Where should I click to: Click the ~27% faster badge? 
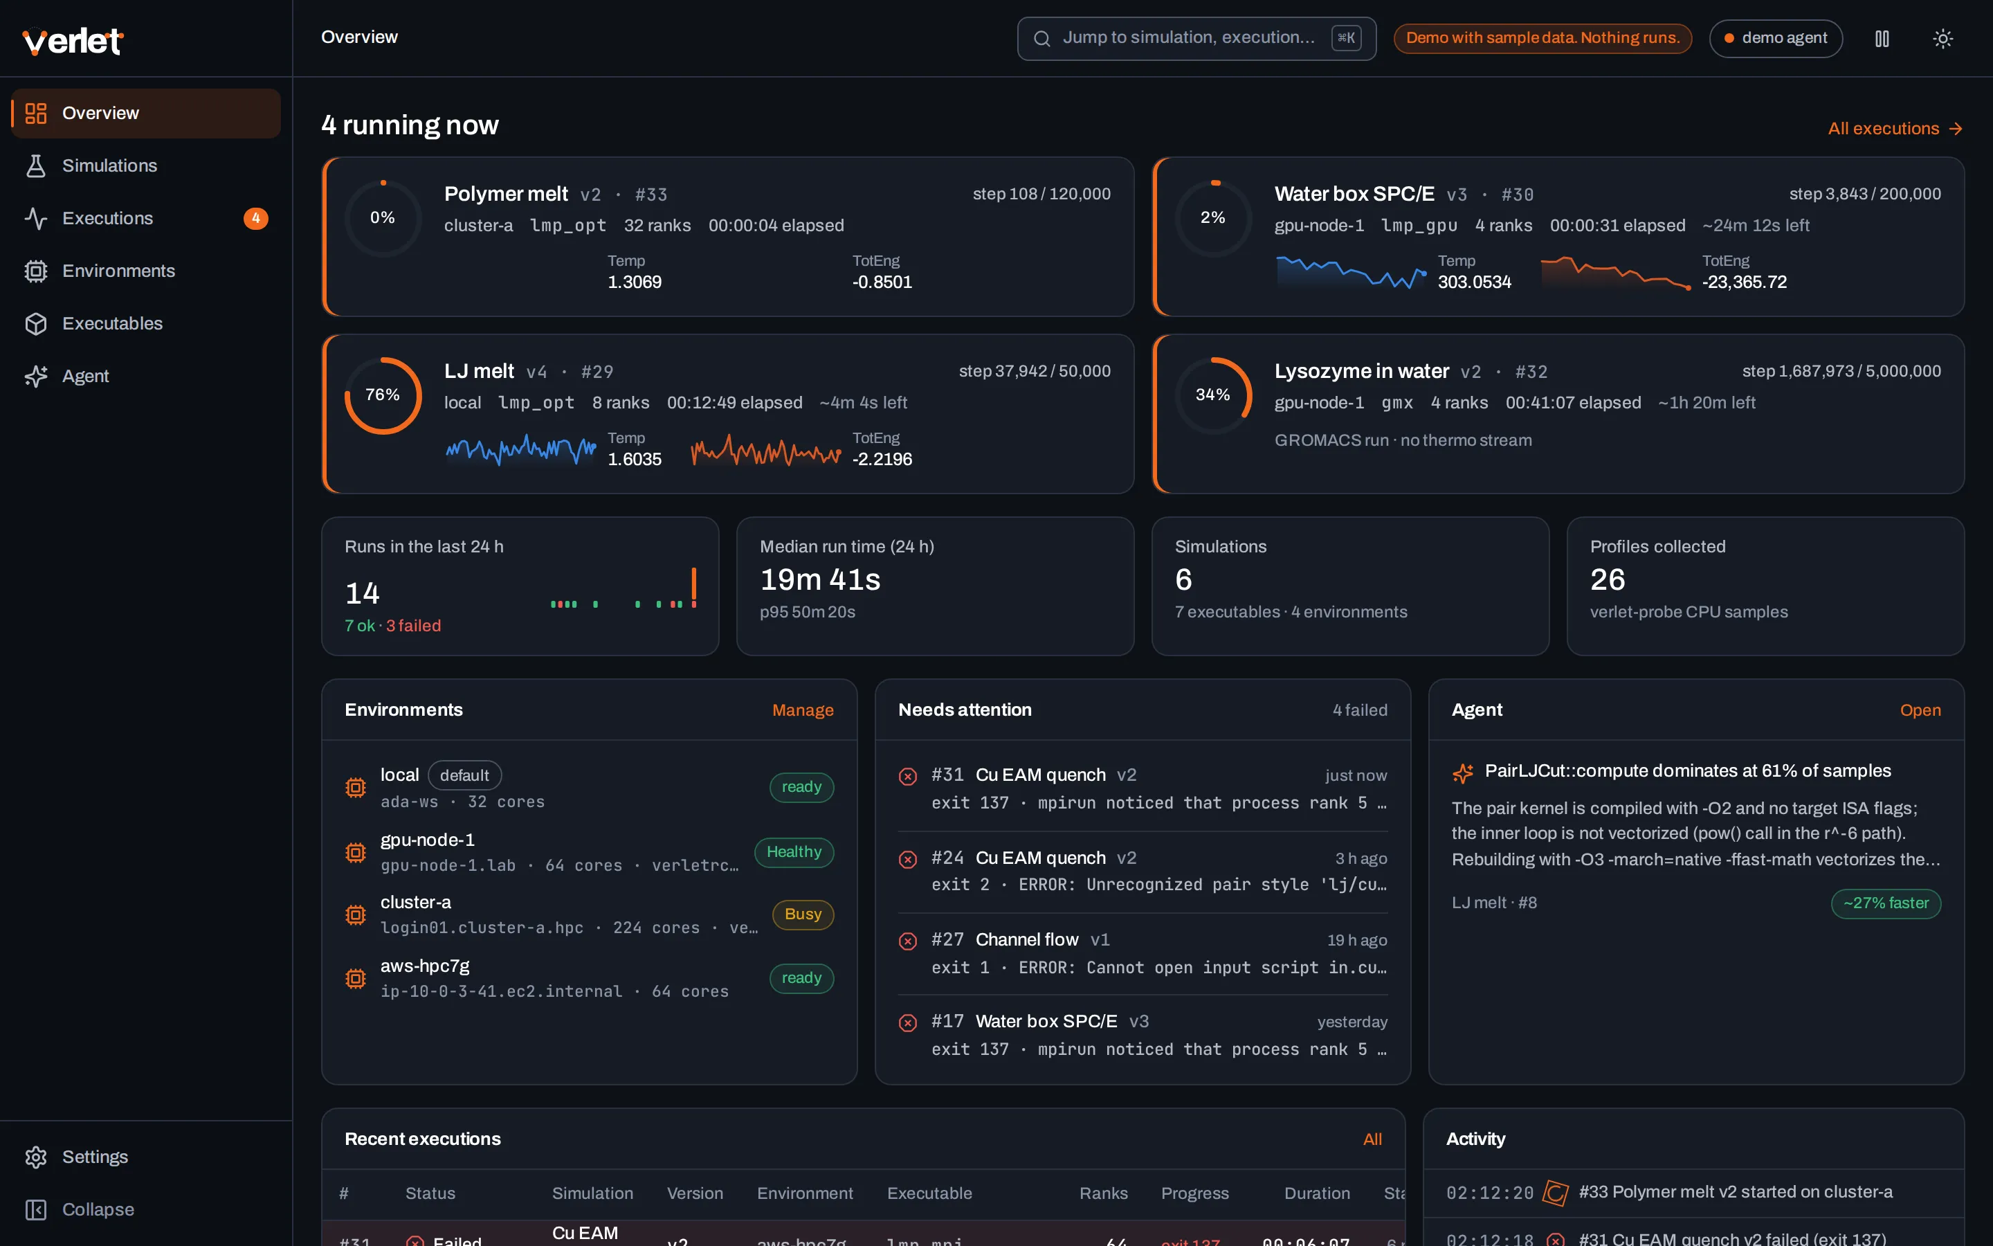pos(1886,903)
